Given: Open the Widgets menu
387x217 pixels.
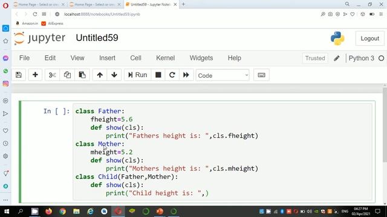Looking at the screenshot, I should (201, 58).
